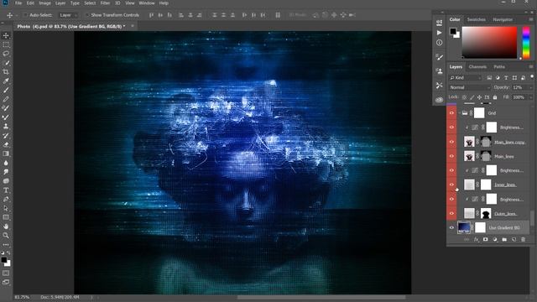Switch to the Navigator tab
The width and height of the screenshot is (537, 302).
503,20
